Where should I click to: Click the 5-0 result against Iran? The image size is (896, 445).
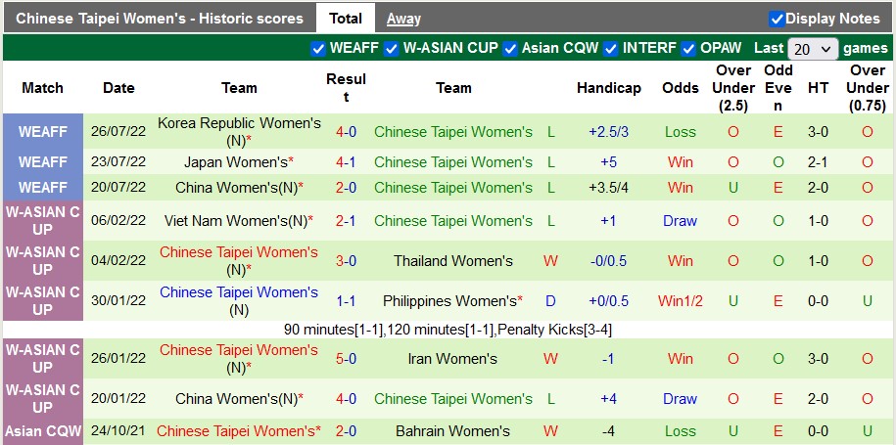346,359
